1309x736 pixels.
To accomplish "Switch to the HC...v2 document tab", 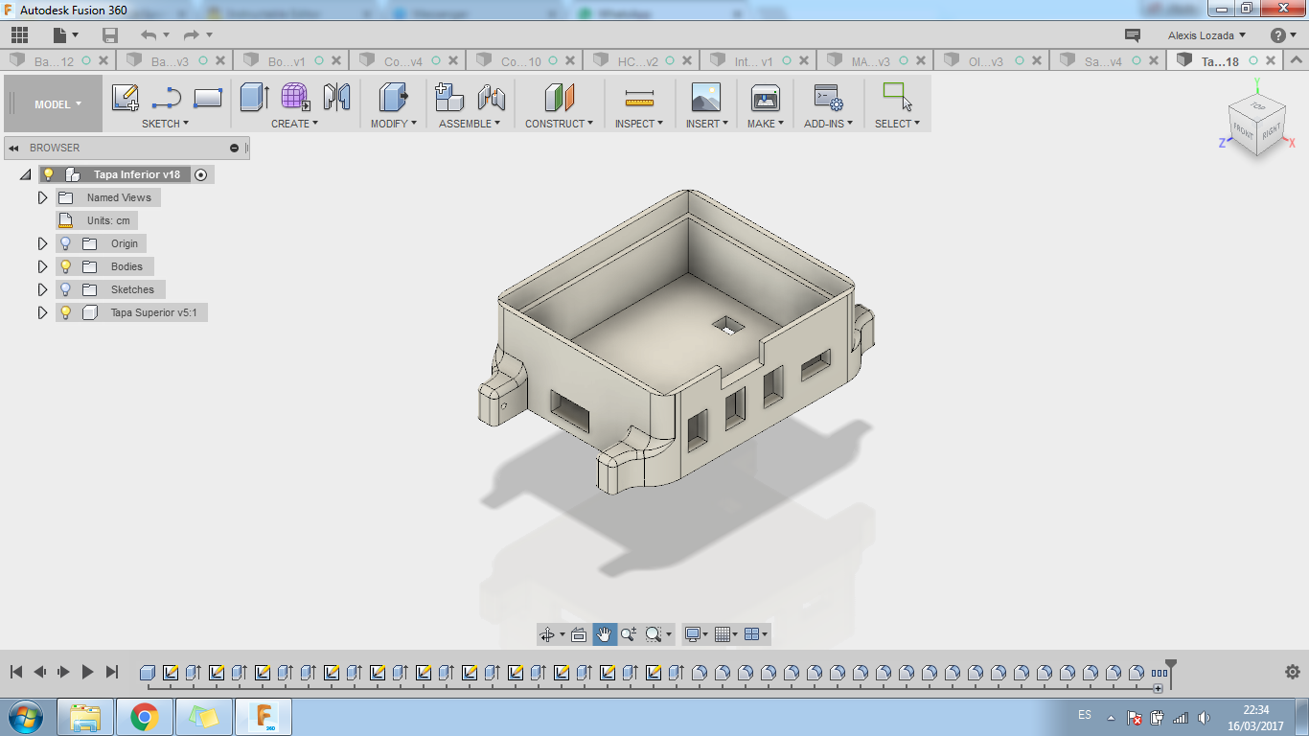I will coord(637,61).
